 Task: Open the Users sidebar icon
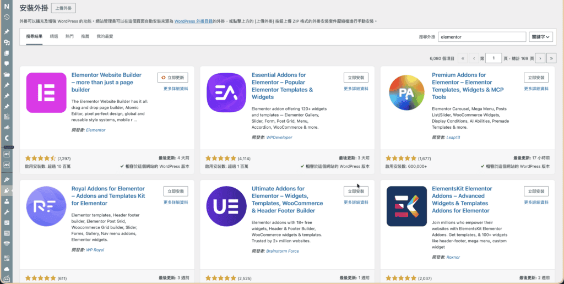tap(7, 201)
